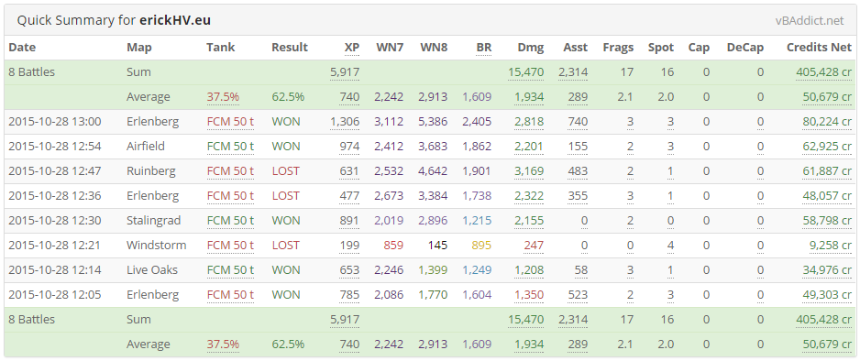Open the 405,428 cr total in bottom Sum row
This screenshot has height=361, width=860.
point(824,320)
